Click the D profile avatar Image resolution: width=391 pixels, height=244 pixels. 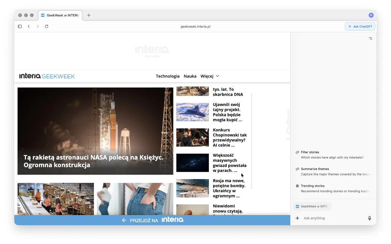[x=370, y=15]
